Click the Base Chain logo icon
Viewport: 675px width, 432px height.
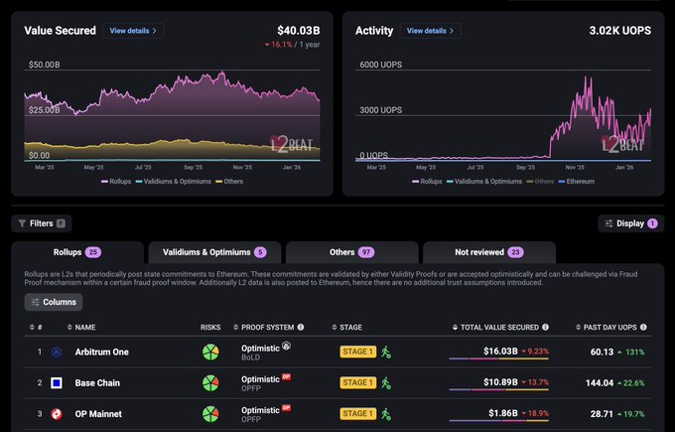tap(58, 382)
